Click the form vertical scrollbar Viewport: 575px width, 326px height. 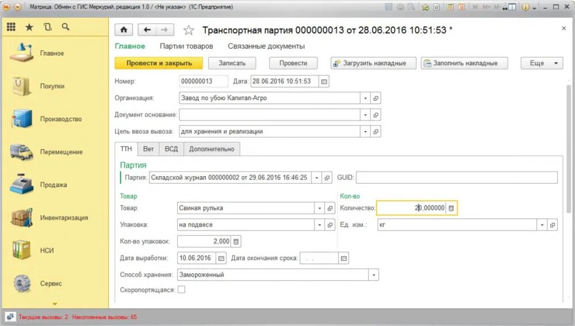coord(569,148)
